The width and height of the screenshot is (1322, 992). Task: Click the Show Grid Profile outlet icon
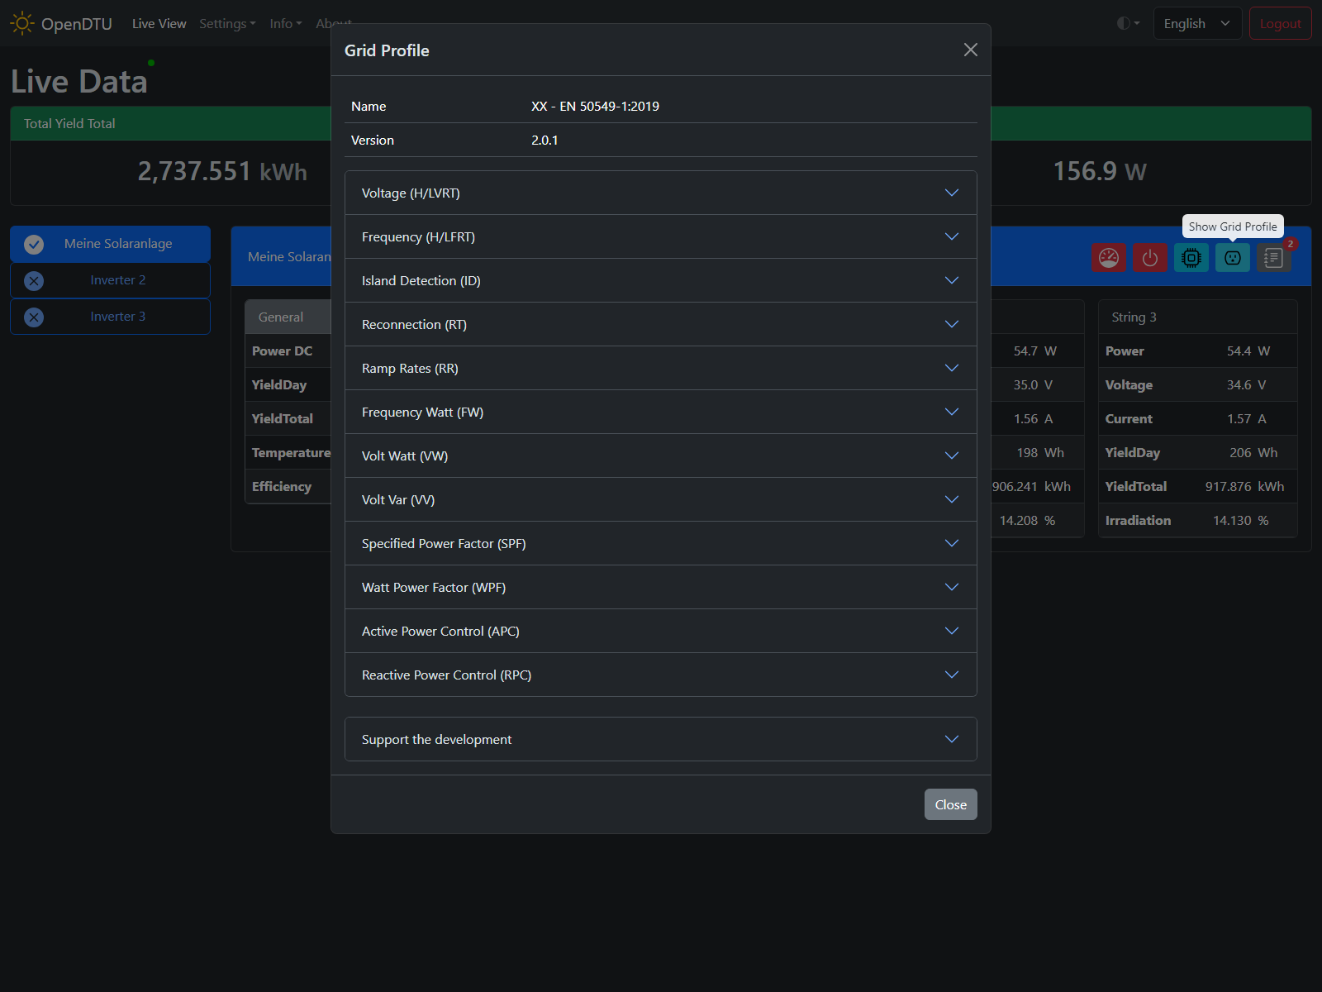tap(1232, 258)
